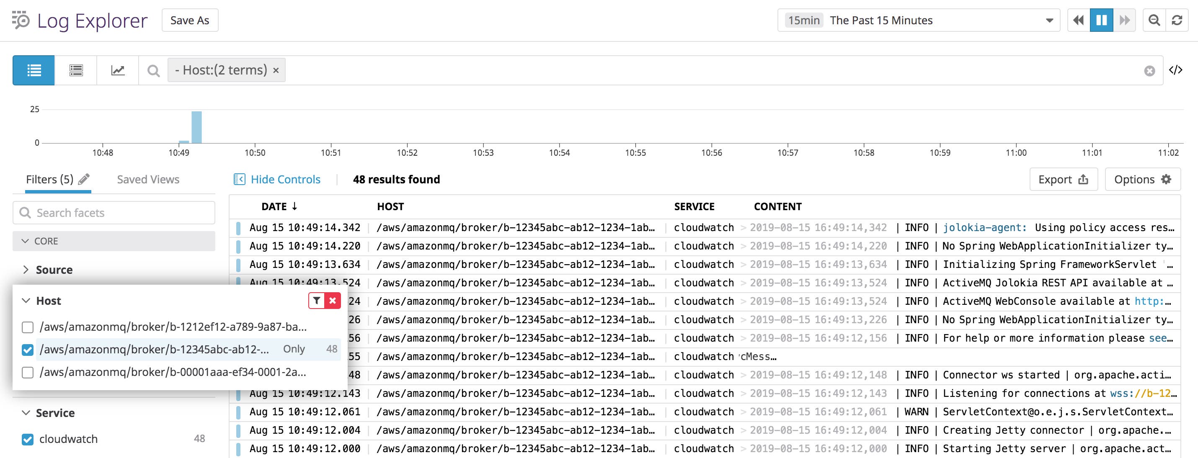The width and height of the screenshot is (1198, 458).
Task: Switch to the Saved Views tab
Action: coord(147,179)
